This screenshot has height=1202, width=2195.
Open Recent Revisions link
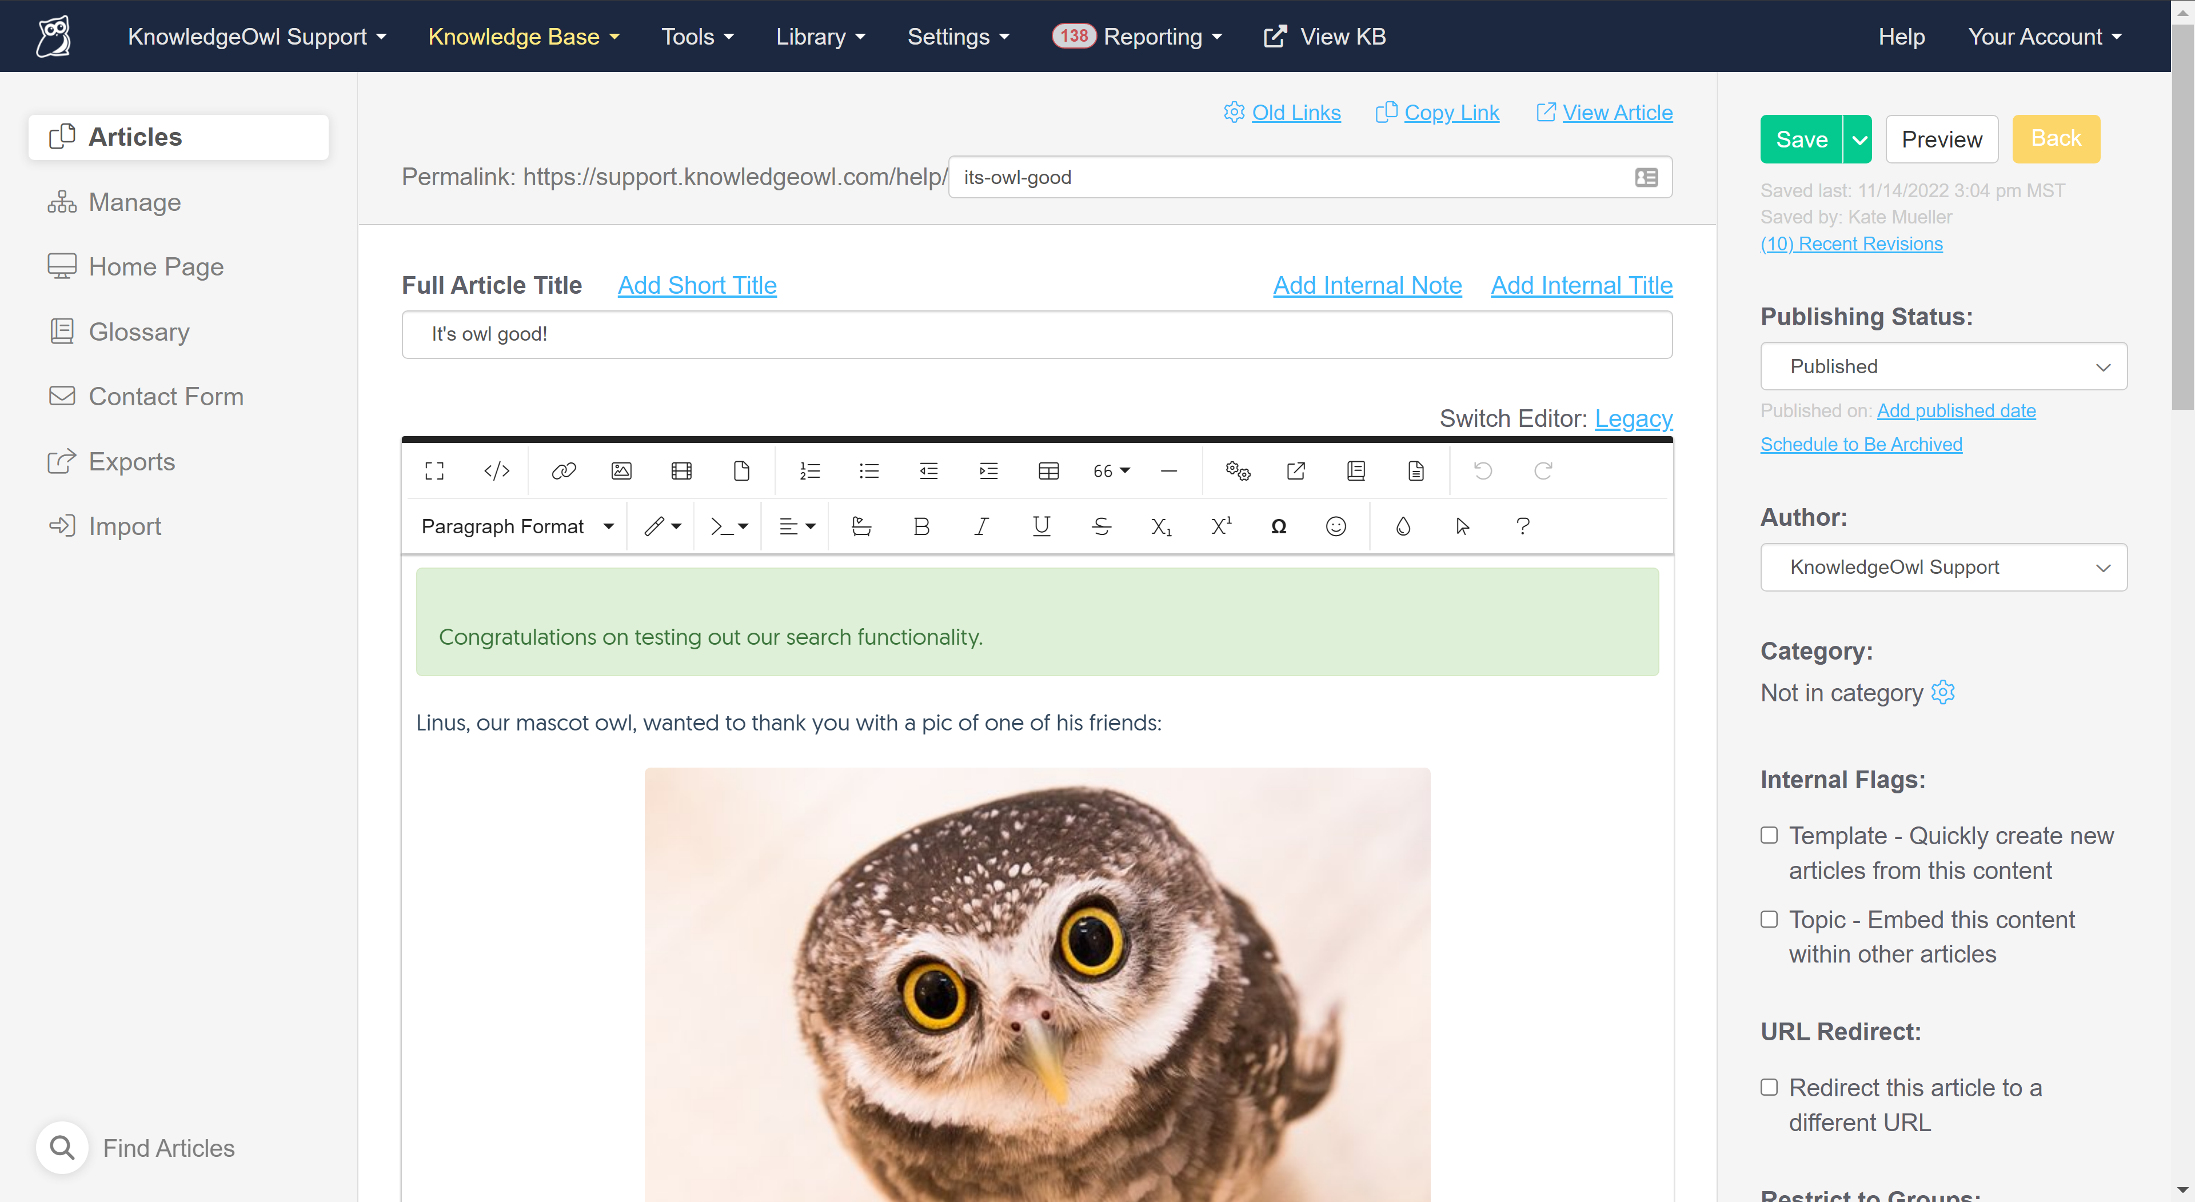(x=1851, y=243)
